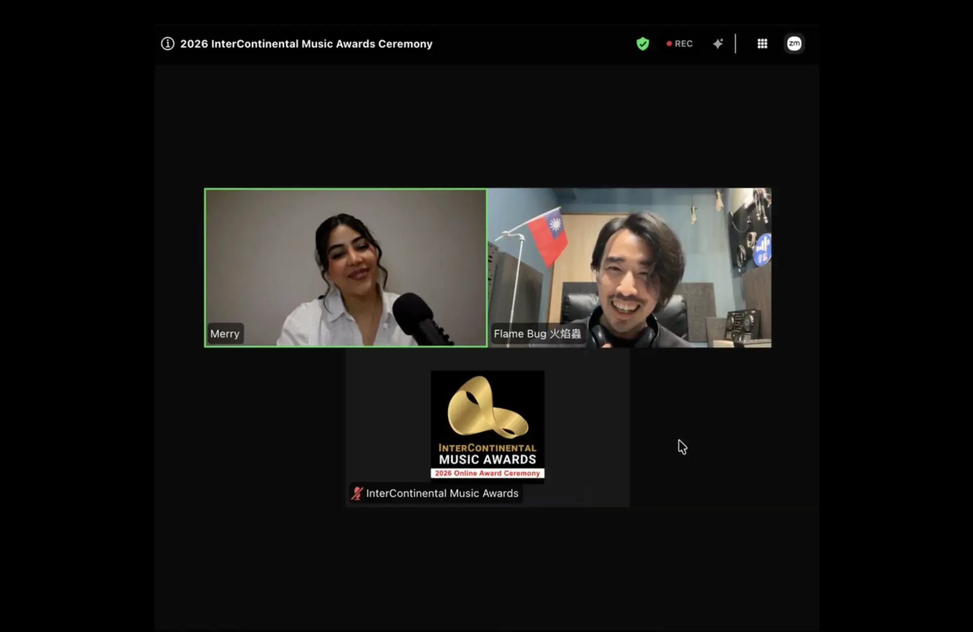Viewport: 973px width, 632px height.
Task: Select the InterContinental Music Awards participant tile
Action: pos(488,427)
